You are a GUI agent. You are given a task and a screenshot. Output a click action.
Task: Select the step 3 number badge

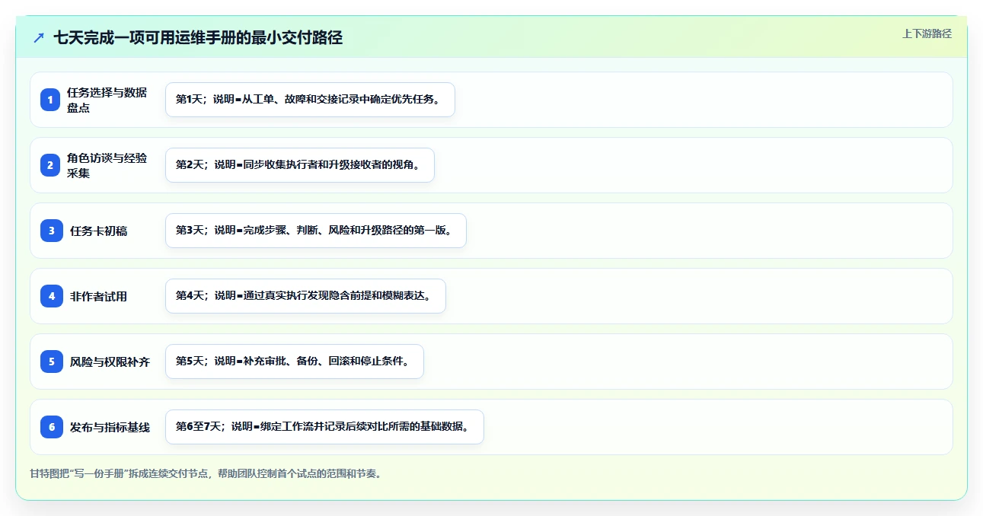pyautogui.click(x=52, y=231)
